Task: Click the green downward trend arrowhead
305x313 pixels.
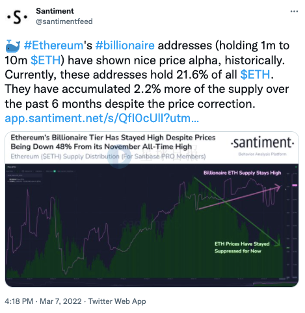Action: coord(278,242)
